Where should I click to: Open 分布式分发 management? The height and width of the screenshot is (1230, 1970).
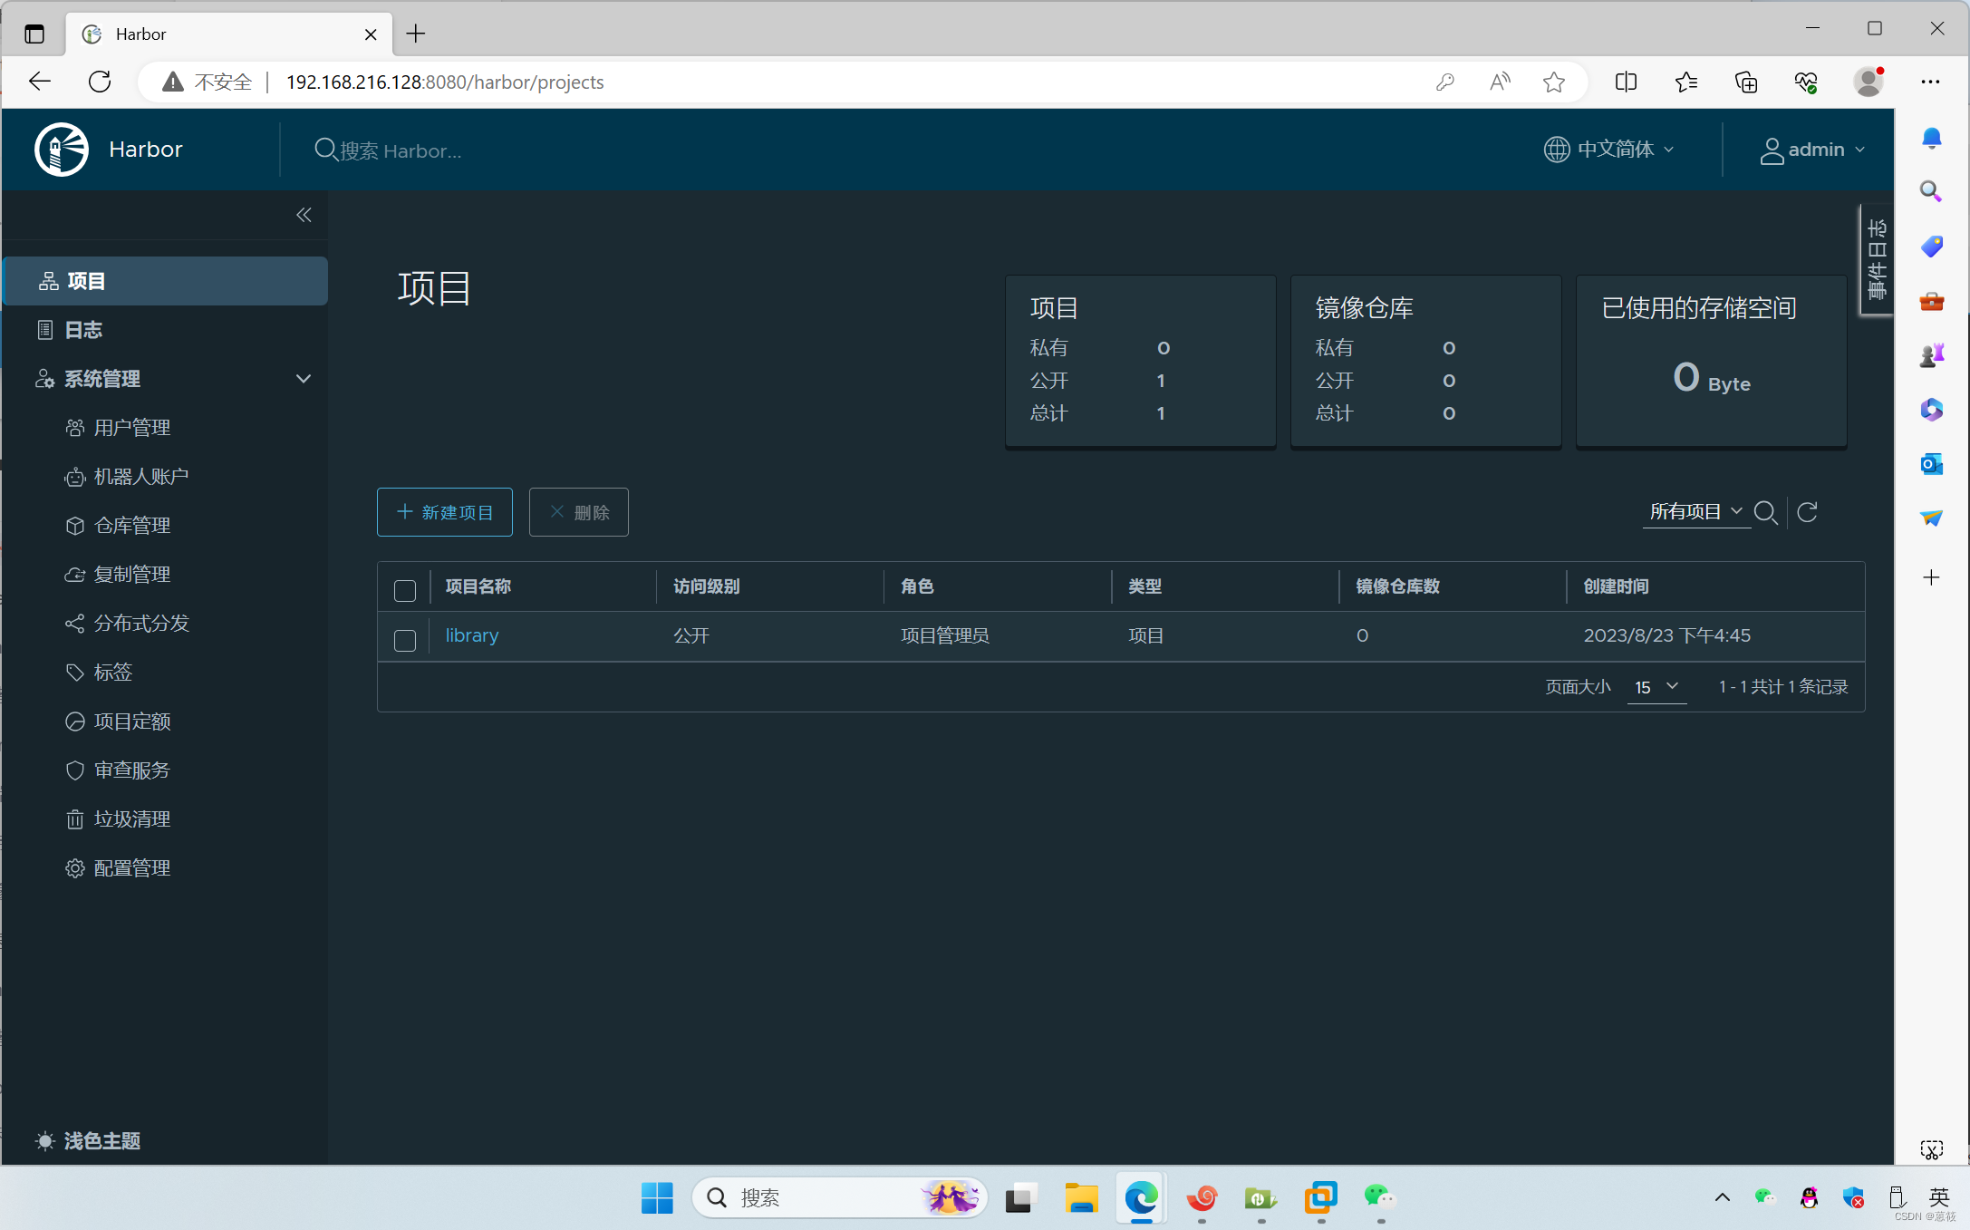141,623
